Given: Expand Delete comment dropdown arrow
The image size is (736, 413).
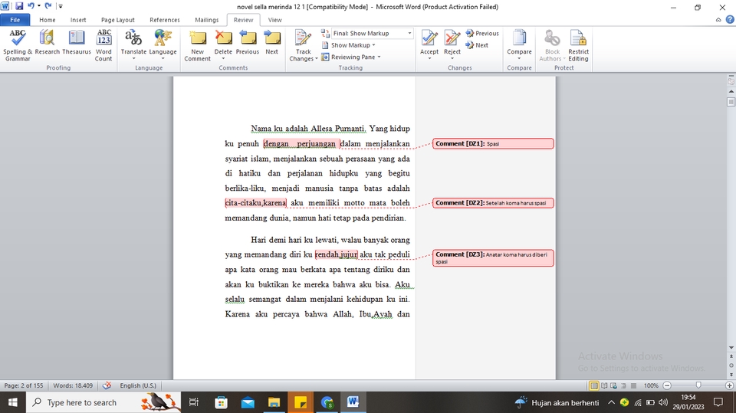Looking at the screenshot, I should pos(223,58).
